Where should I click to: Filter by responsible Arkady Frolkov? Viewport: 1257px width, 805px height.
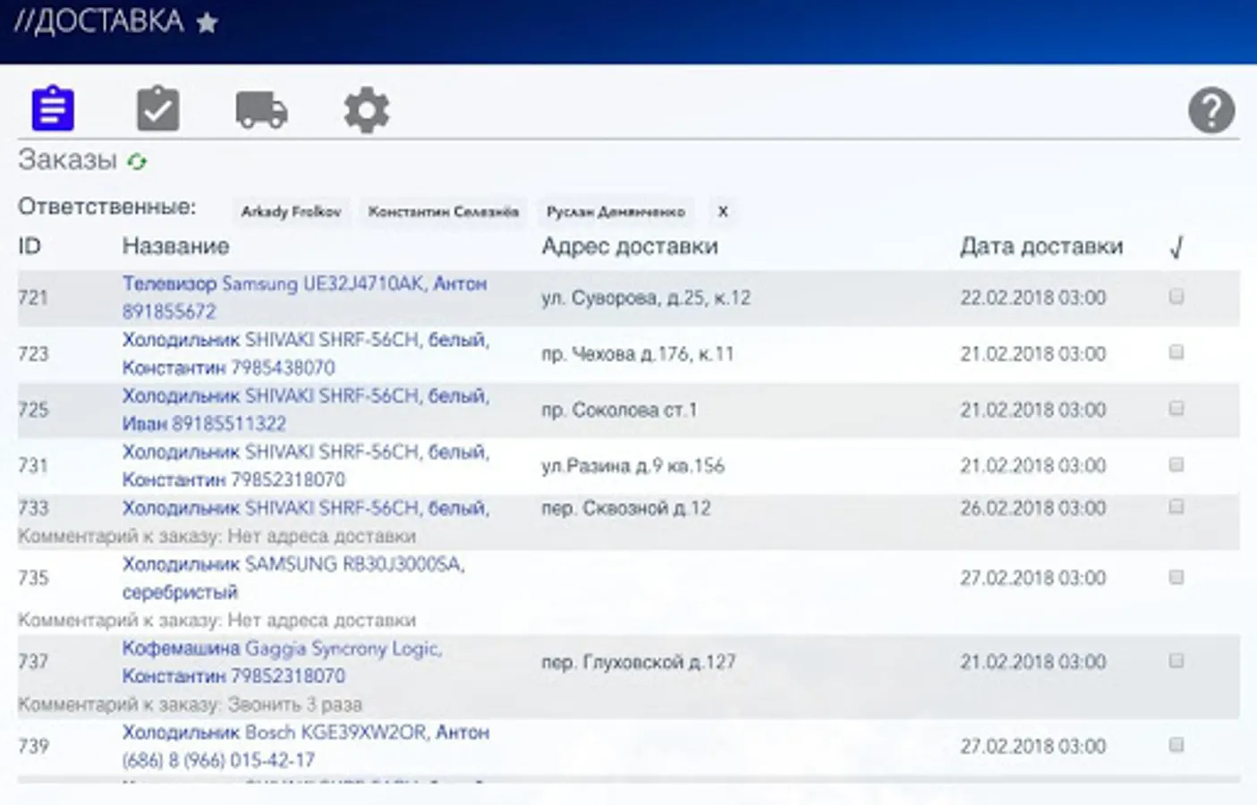coord(292,212)
